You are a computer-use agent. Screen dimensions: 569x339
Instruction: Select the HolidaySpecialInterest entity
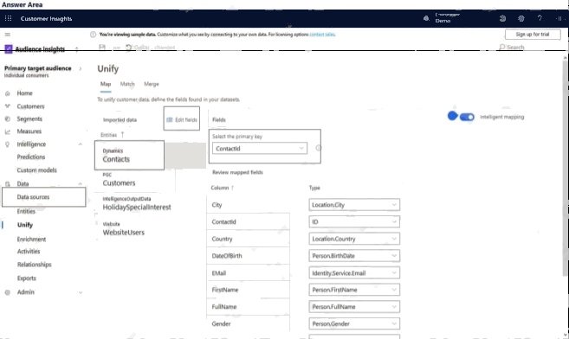click(137, 205)
